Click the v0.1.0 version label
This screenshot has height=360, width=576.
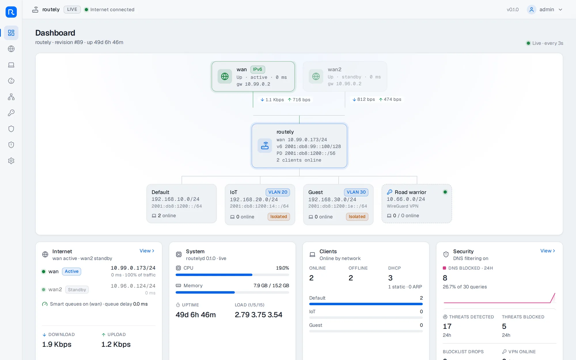point(513,10)
